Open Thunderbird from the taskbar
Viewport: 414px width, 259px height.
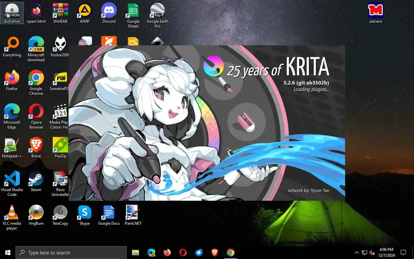[x=199, y=253]
